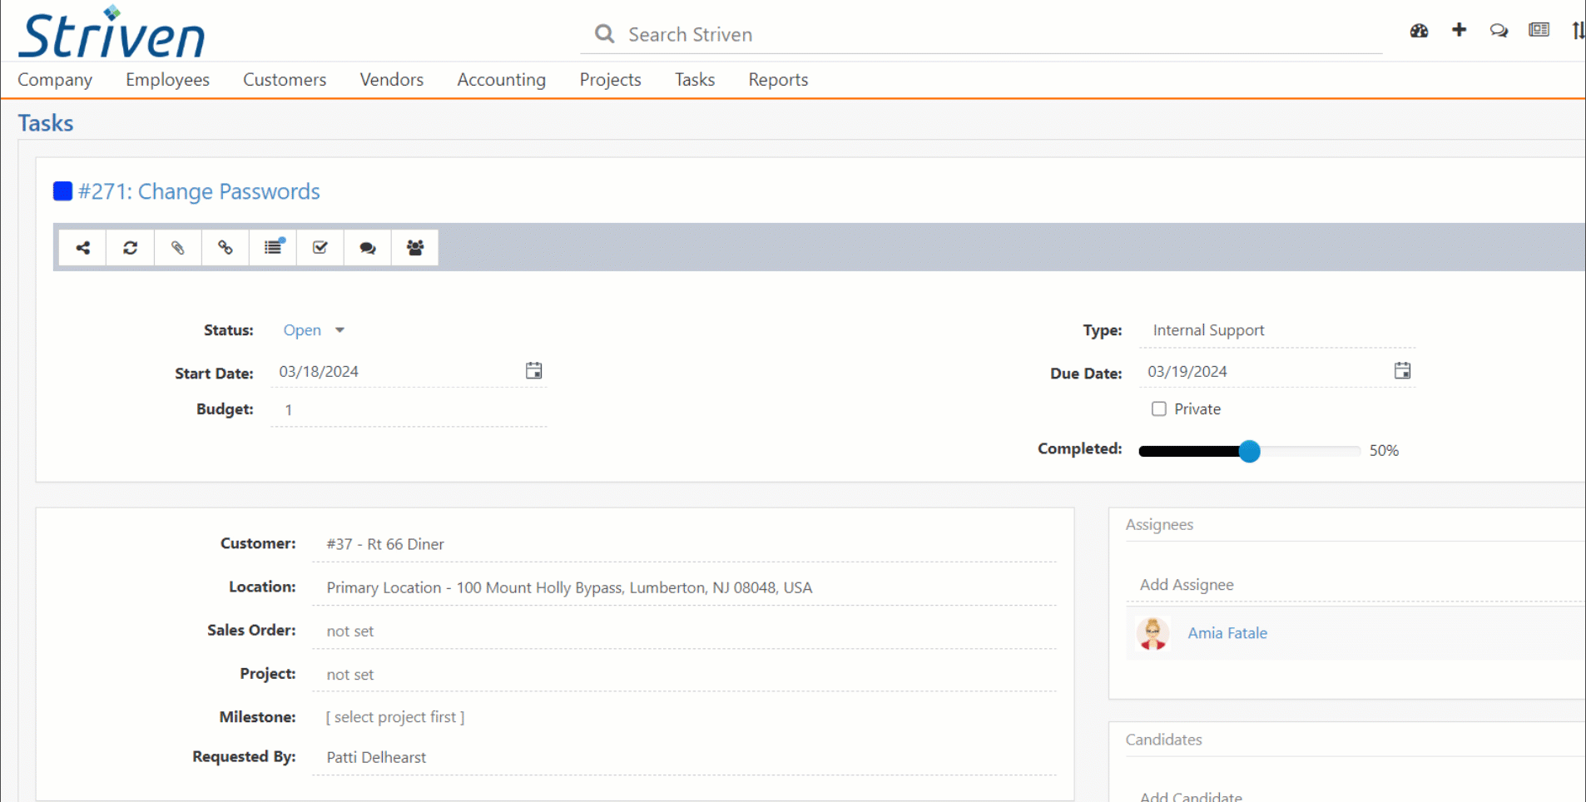Open the list icon with blue dot

(273, 247)
